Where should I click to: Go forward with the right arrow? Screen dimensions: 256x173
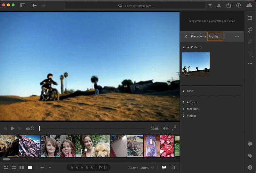(44, 5)
